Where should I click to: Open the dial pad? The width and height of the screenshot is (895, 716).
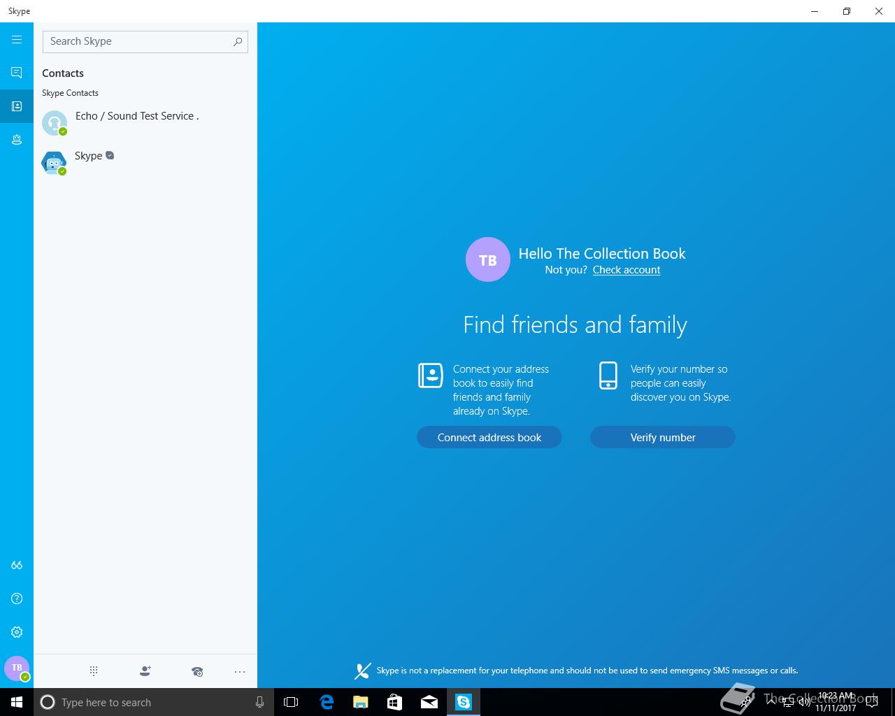pos(94,671)
